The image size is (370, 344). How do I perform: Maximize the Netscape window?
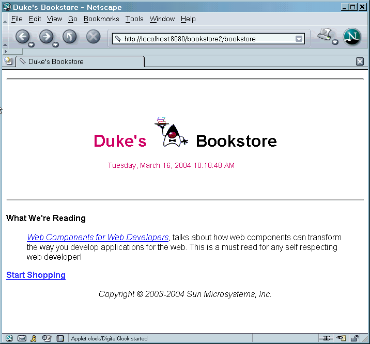[352, 7]
